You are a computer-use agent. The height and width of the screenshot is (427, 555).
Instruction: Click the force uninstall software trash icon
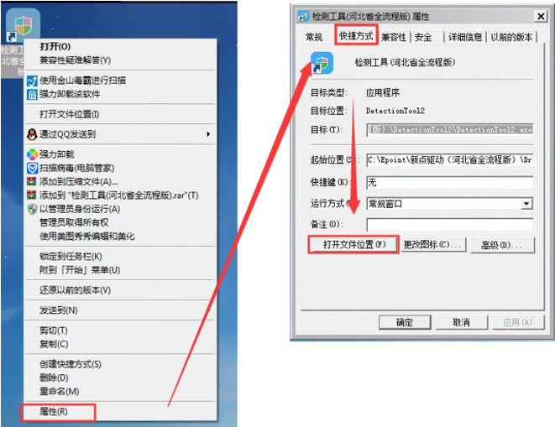point(32,95)
